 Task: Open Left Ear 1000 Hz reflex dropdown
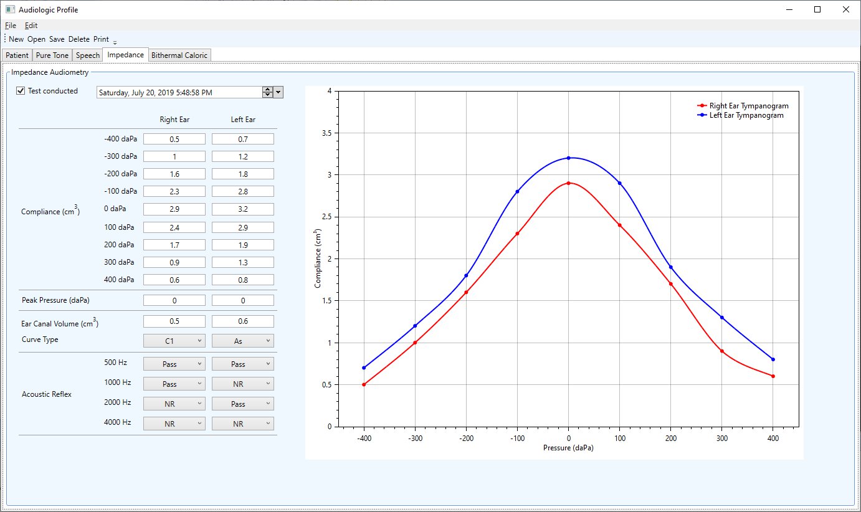[243, 384]
